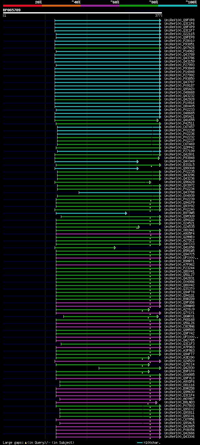Select the UniRef100_P09187 label
200x445 pixels.
(179, 86)
